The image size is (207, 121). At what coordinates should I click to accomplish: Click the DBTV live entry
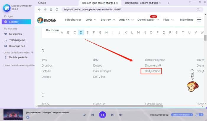click(99, 77)
